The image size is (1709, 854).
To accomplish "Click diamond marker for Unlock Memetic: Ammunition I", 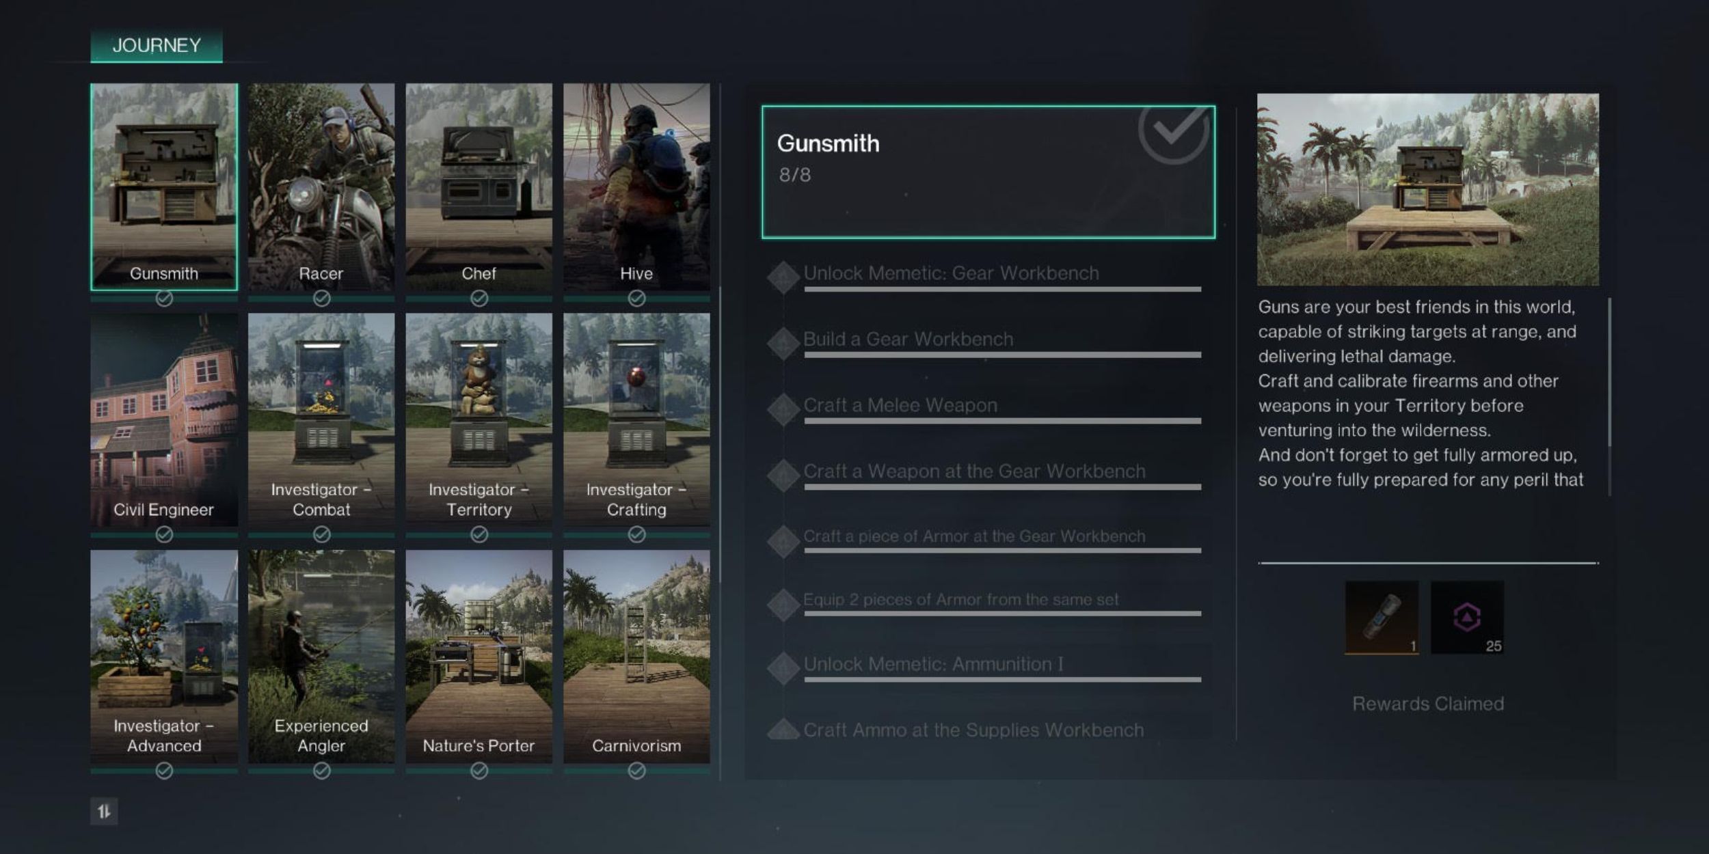I will 783,668.
